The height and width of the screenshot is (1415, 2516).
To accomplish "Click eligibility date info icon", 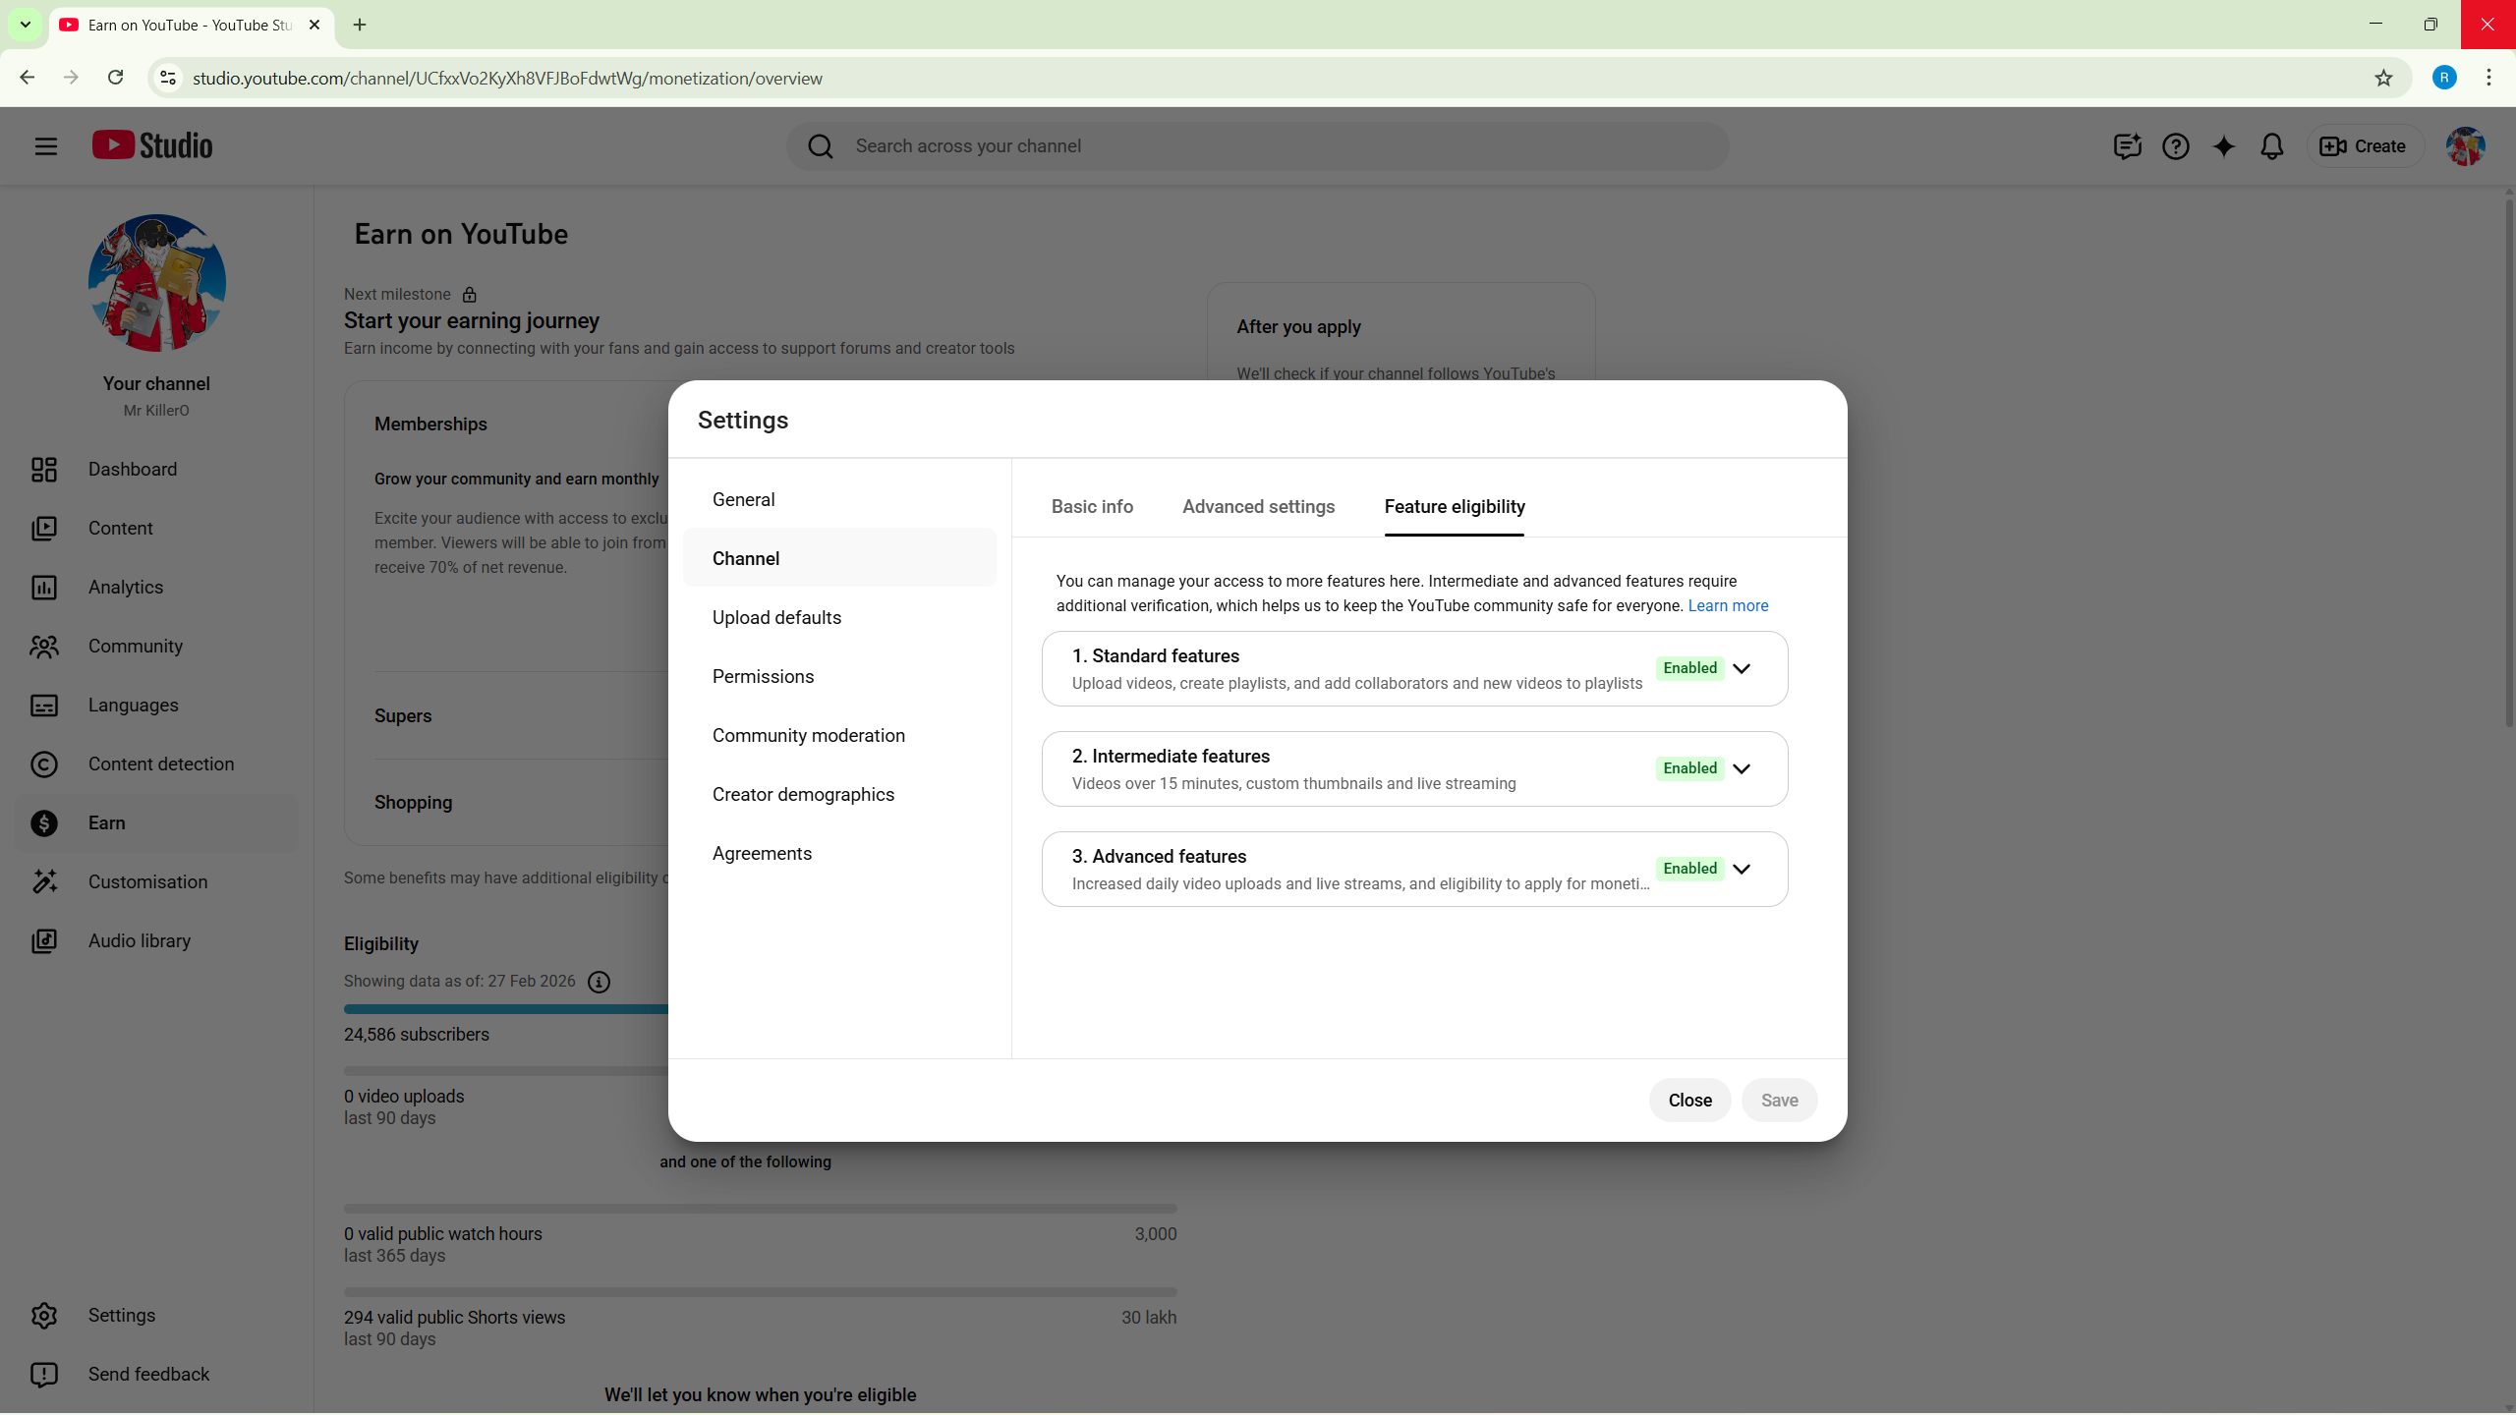I will [599, 982].
